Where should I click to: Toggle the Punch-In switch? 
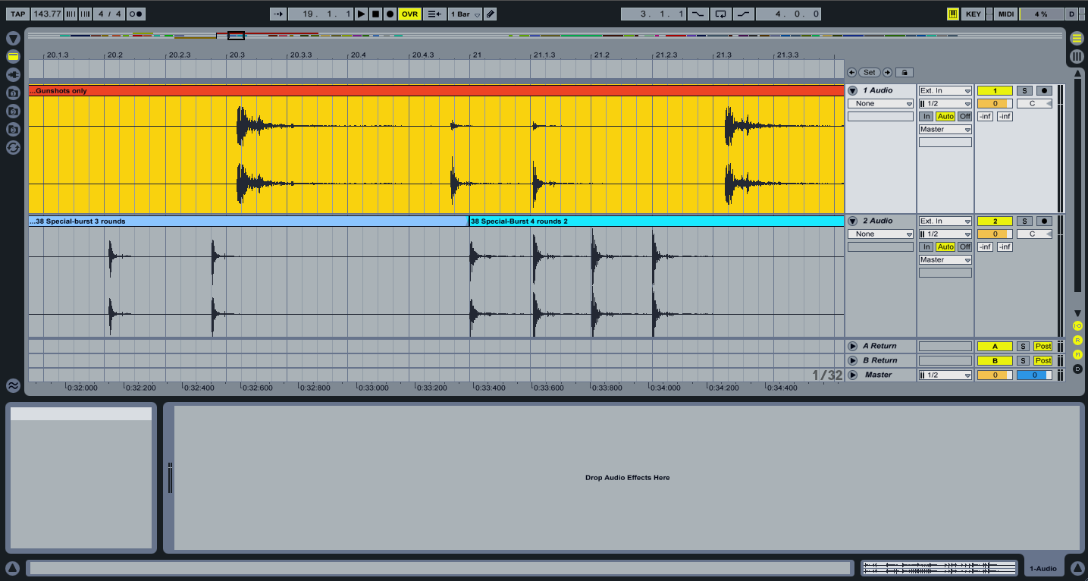pos(698,14)
